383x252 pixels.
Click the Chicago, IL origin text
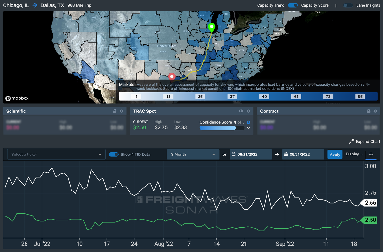coord(16,5)
